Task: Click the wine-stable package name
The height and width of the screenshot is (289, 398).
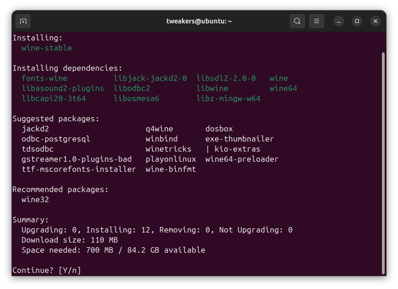Action: (x=46, y=48)
